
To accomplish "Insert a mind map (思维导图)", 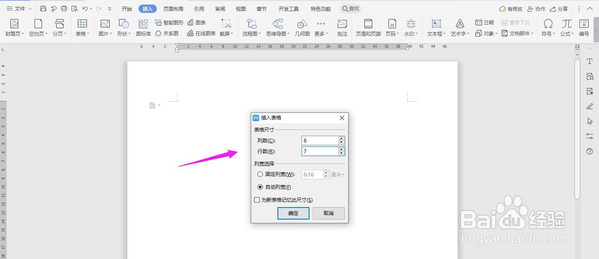I will (x=278, y=28).
